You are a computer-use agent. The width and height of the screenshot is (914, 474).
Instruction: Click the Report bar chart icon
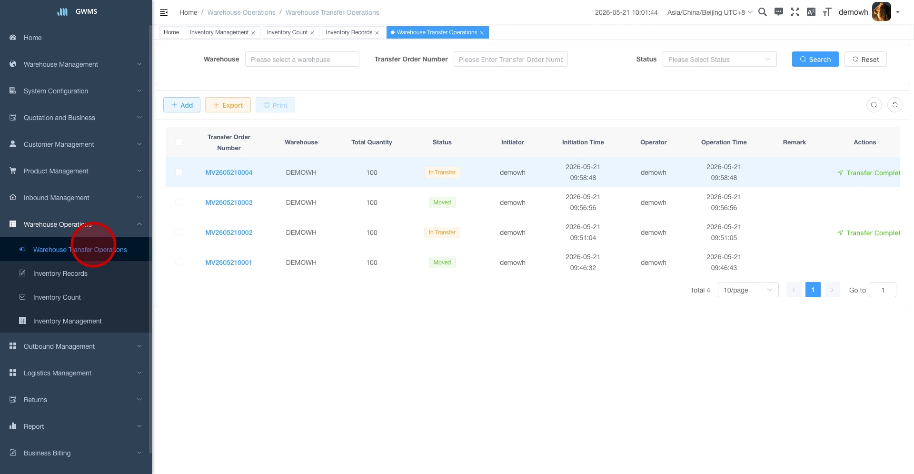(x=13, y=426)
